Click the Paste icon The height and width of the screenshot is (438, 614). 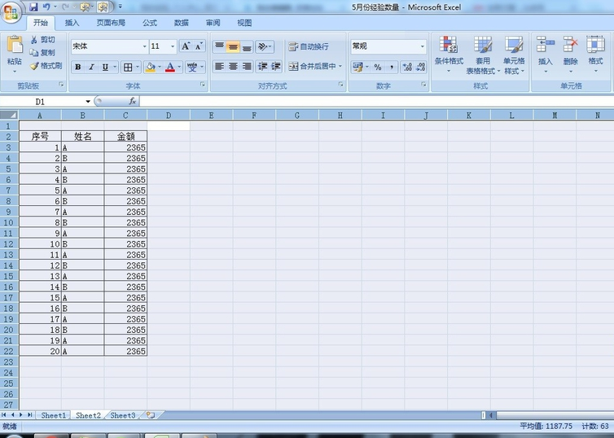click(15, 45)
